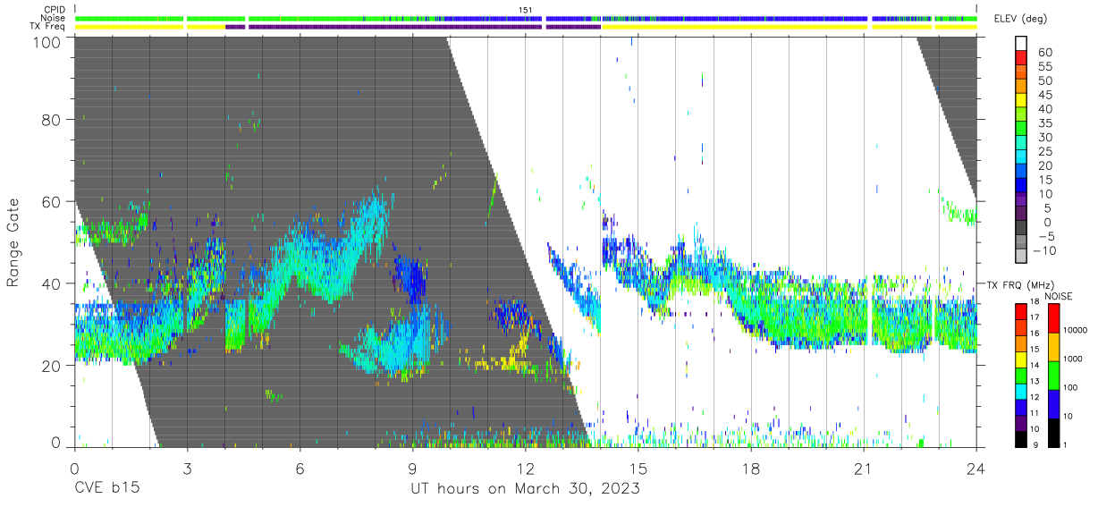Viewport: 1098px width, 507px height.
Task: Click the 60 tick on Range Gate axis
Action: click(x=52, y=202)
